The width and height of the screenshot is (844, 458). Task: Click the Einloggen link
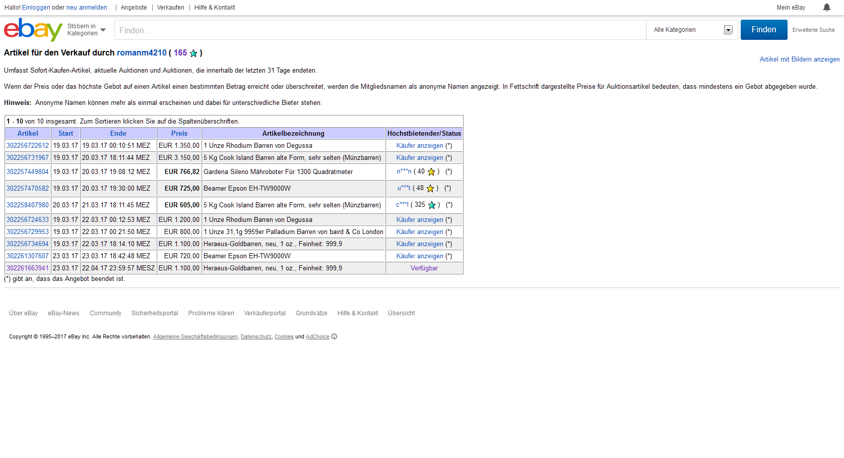[36, 8]
